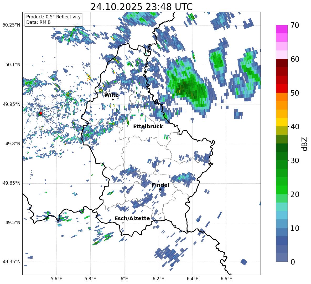
Task: Click the Esch/Alzette station cross marker
Action: pyautogui.click(x=123, y=223)
